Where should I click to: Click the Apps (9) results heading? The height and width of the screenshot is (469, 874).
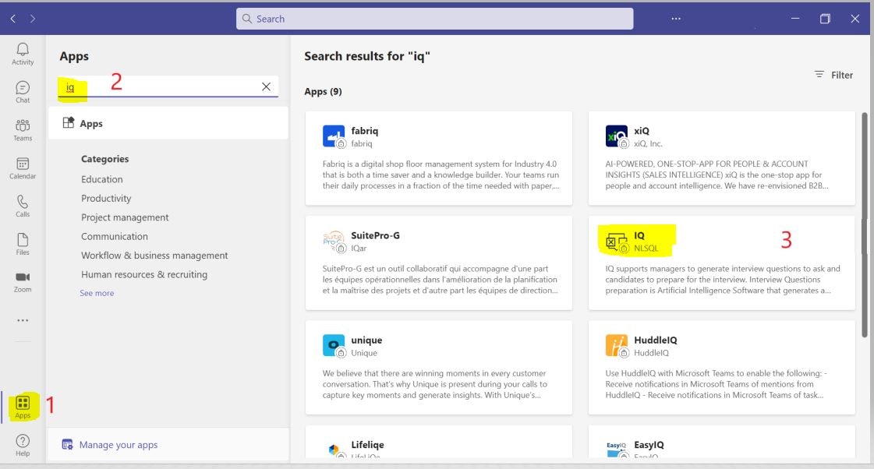[x=323, y=91]
